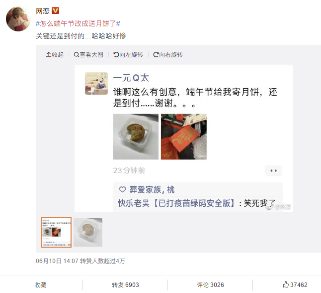The height and width of the screenshot is (293, 321).
Task: Click the two-dot more button in screenshot
Action: point(273,170)
